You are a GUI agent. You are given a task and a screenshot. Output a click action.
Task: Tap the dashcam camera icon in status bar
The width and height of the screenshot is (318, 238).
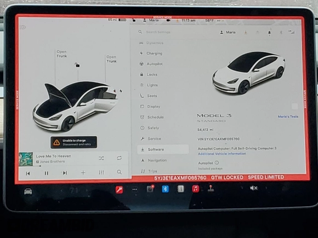pyautogui.click(x=168, y=20)
